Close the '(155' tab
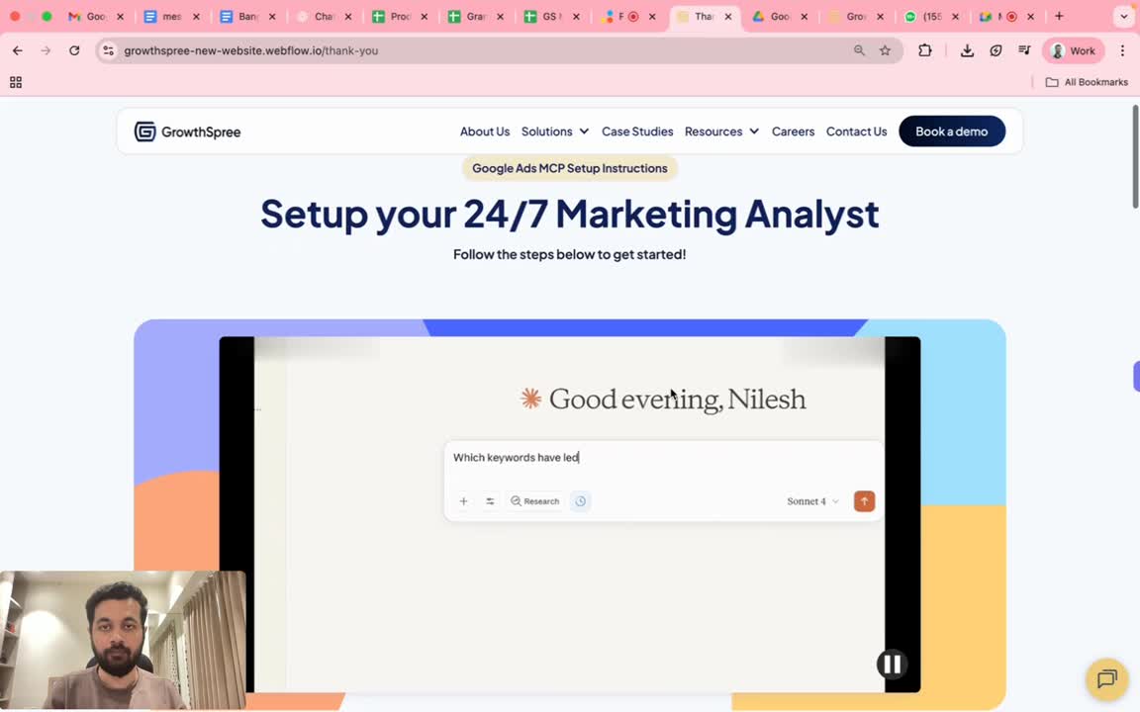The image size is (1140, 712). [955, 16]
